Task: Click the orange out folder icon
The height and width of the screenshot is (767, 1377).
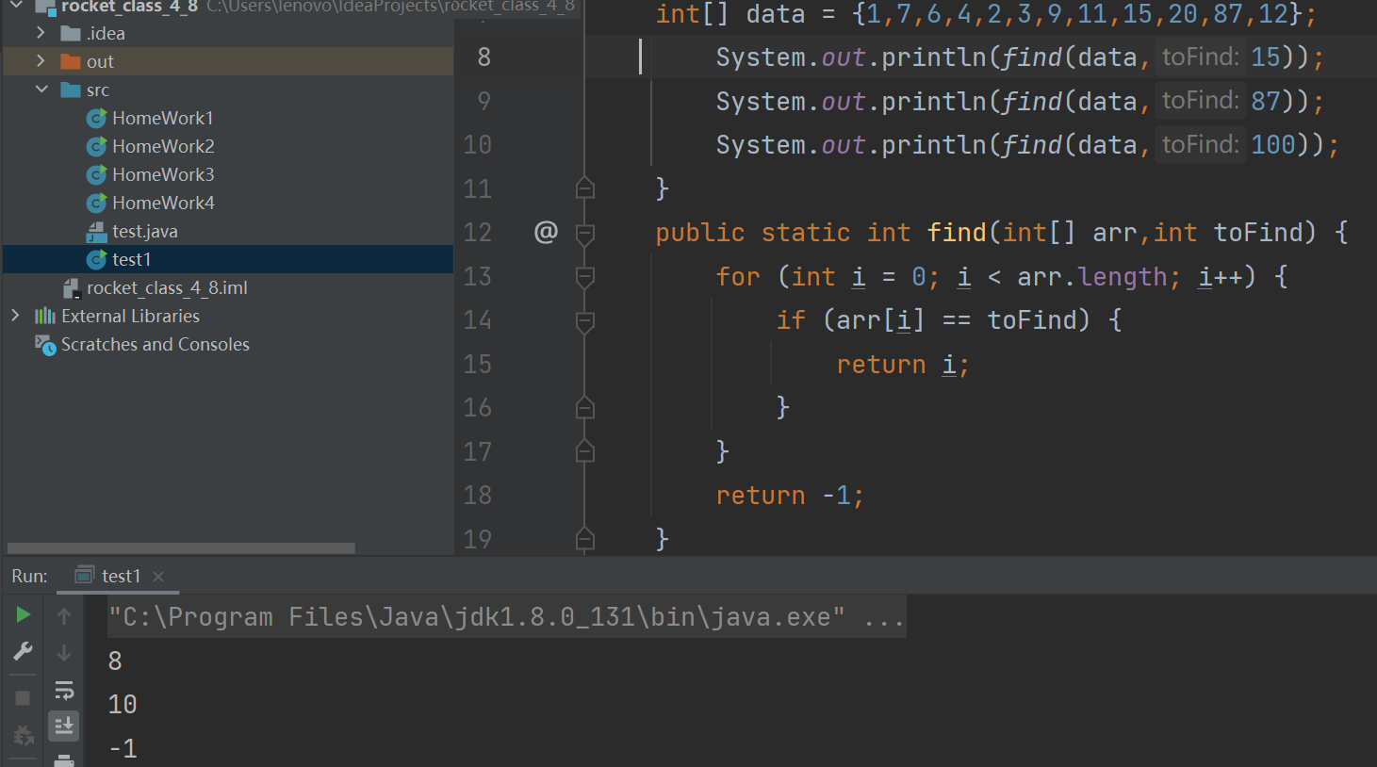Action: click(70, 61)
